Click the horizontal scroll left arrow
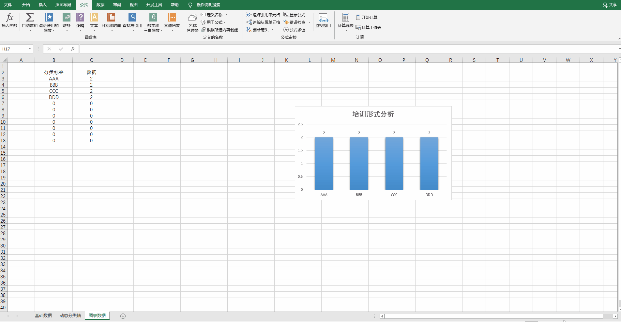 point(382,316)
